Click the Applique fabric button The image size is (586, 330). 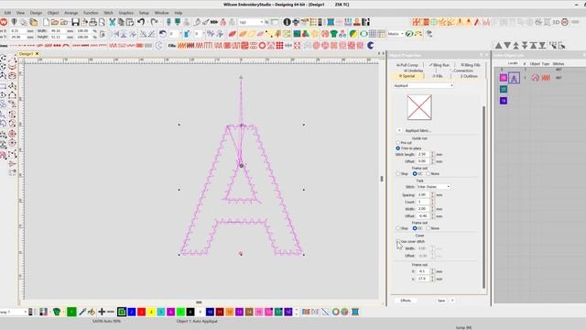pos(418,130)
